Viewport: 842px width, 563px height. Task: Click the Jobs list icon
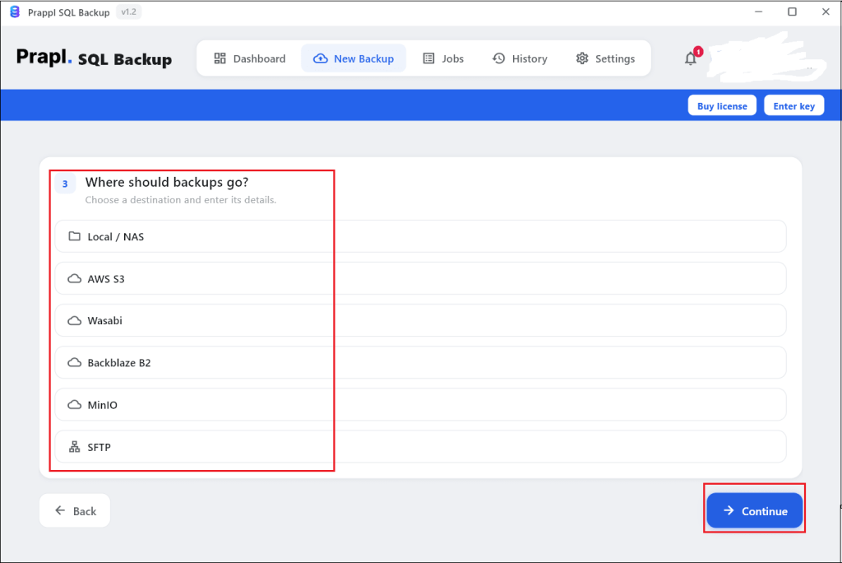click(428, 58)
